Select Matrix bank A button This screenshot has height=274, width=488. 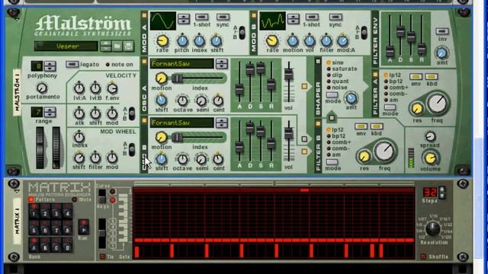(x=34, y=245)
